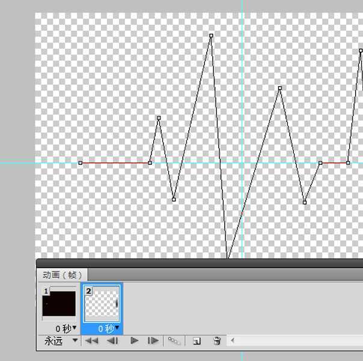Duplicate the selected animation frame
Image resolution: width=363 pixels, height=361 pixels.
[197, 341]
